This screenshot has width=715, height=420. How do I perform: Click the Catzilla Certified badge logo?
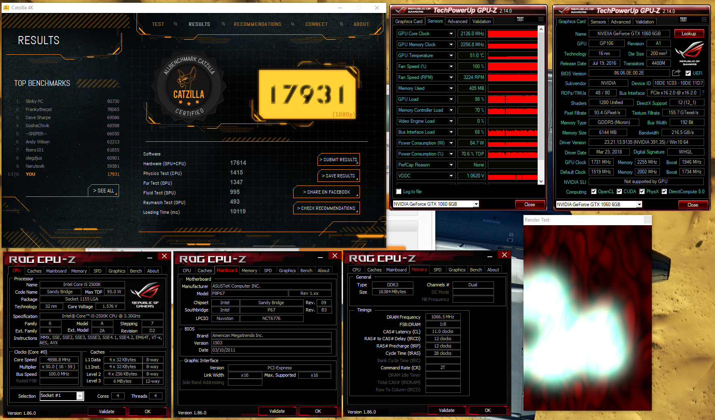(189, 86)
